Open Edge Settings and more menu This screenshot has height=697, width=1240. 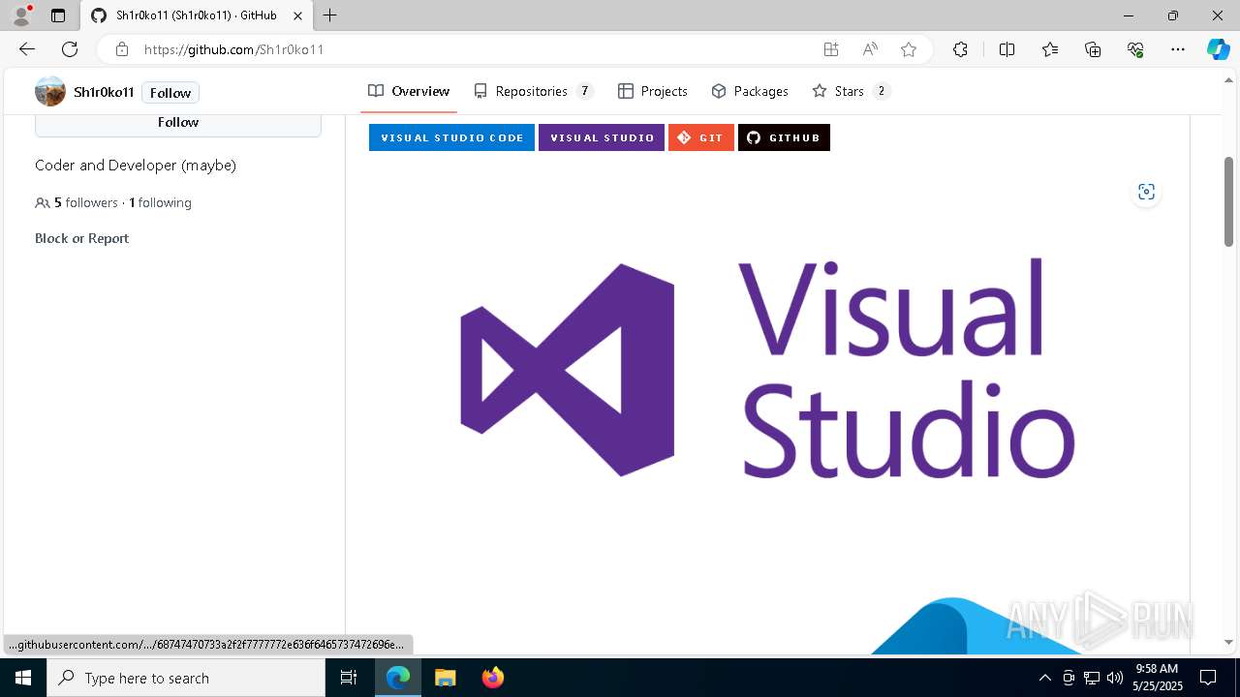click(x=1178, y=49)
